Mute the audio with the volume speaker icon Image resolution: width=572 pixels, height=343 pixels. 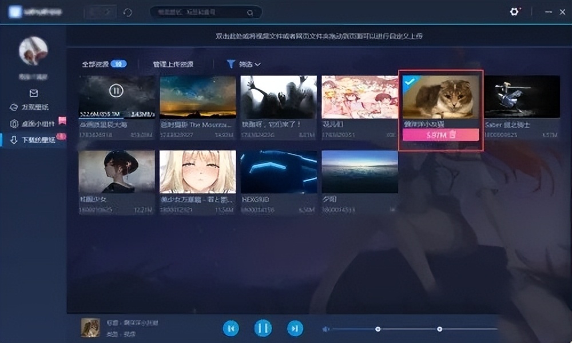tap(326, 328)
